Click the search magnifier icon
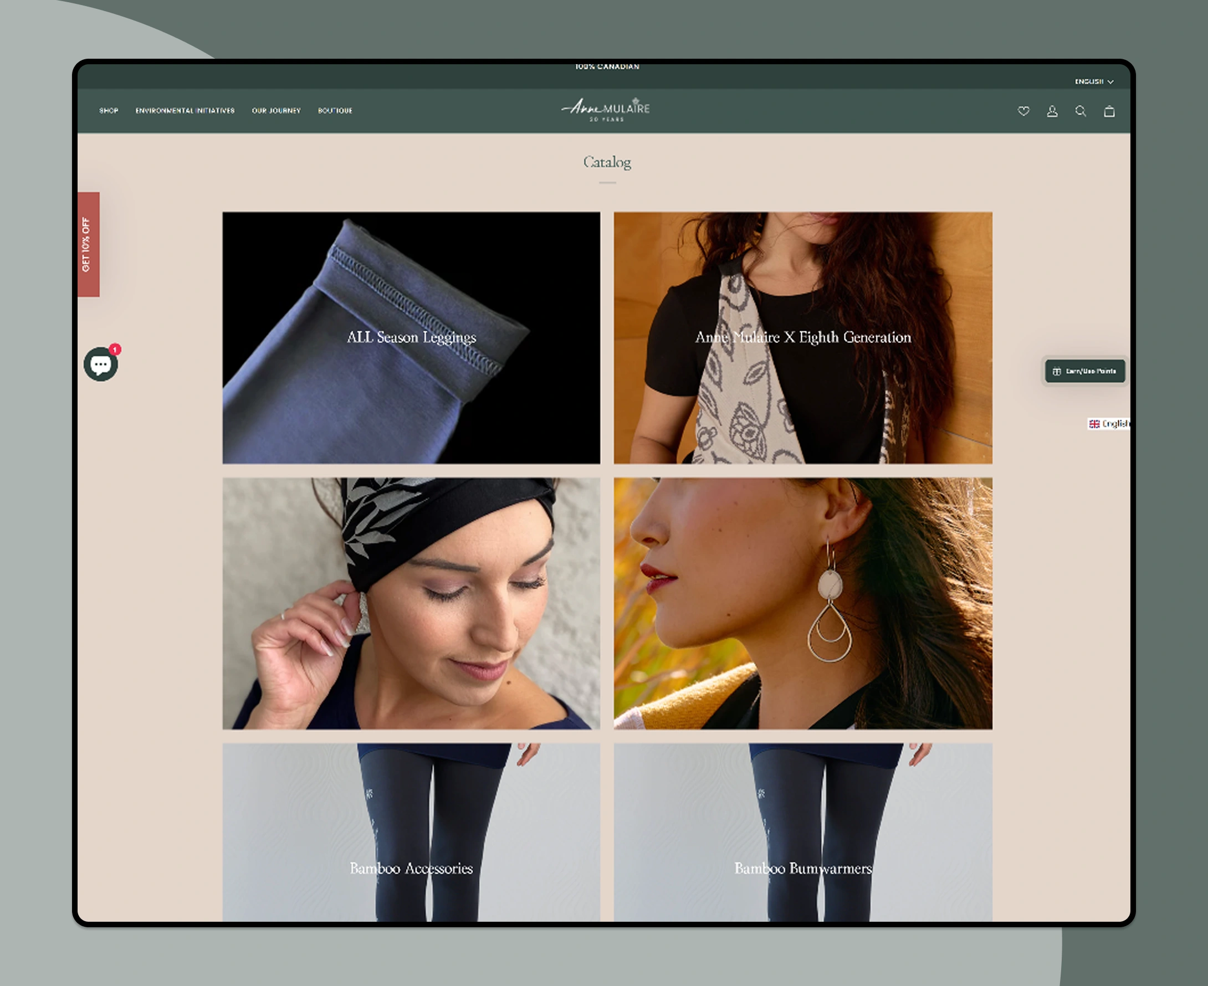This screenshot has height=986, width=1208. 1080,111
